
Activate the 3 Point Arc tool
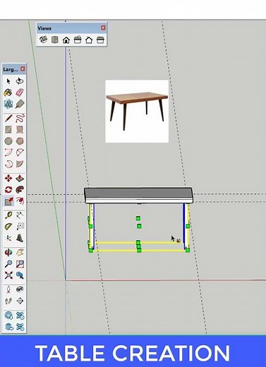point(8,164)
